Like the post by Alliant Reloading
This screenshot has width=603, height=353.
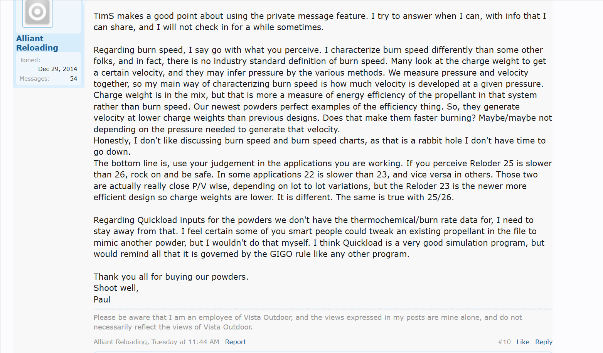point(522,342)
